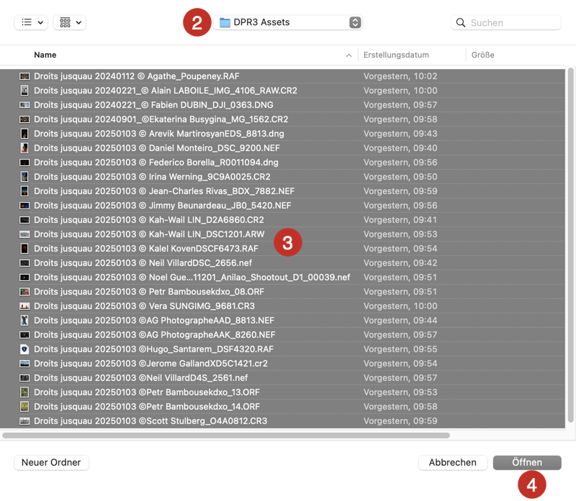Viewport: 576px width, 501px height.
Task: Confirm selection with the Öffnen button
Action: point(527,462)
